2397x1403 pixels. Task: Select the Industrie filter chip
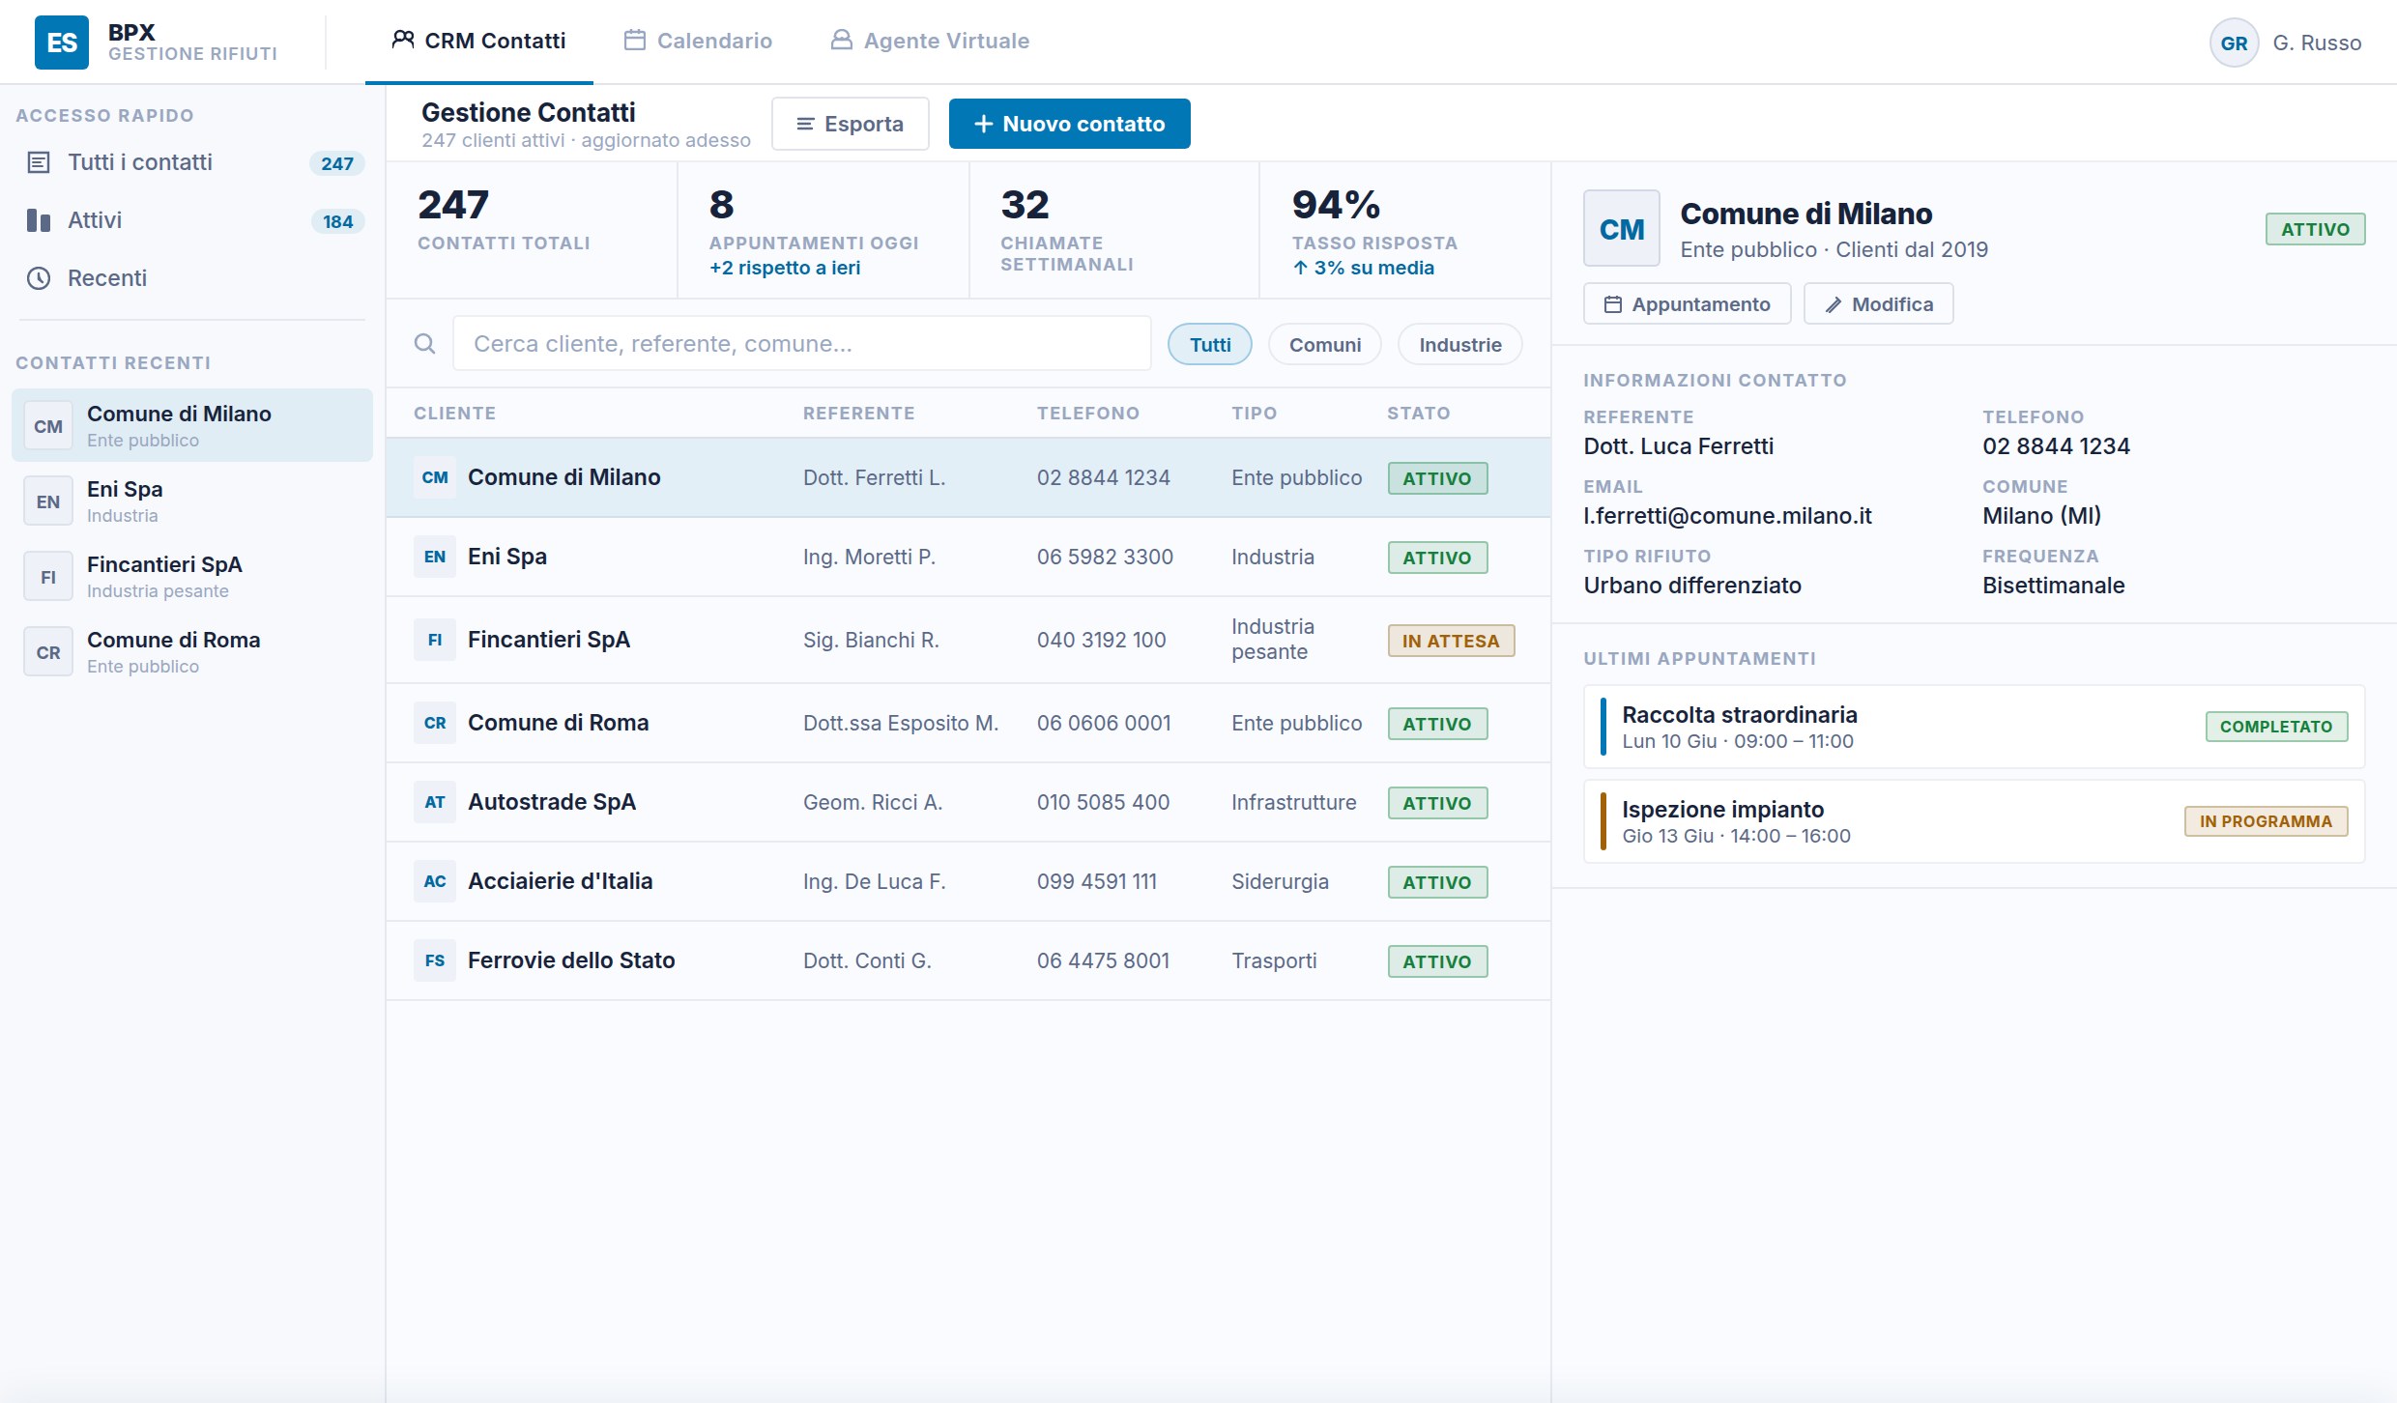1460,344
